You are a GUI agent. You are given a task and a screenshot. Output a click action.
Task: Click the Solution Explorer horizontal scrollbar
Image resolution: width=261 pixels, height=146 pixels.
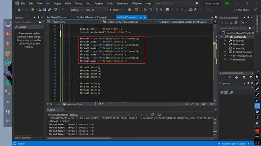[232, 73]
